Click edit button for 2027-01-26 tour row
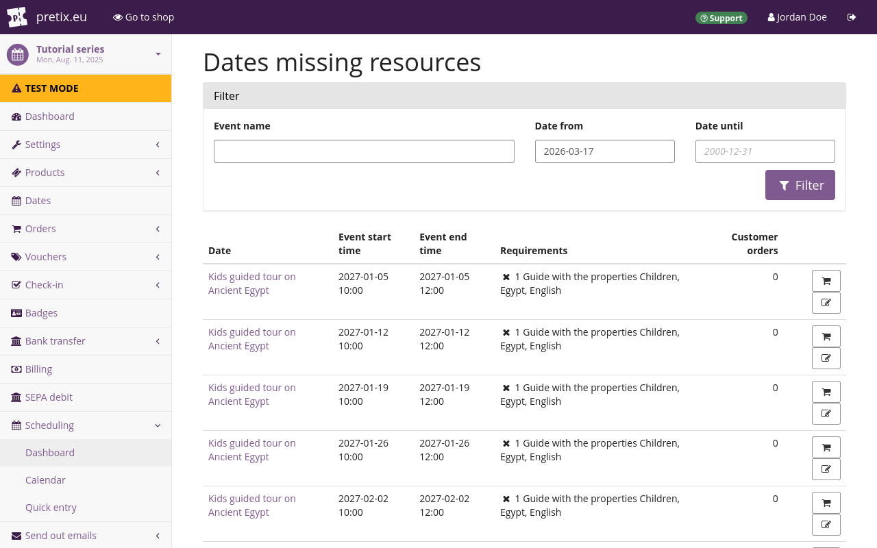Viewport: 877px width, 548px height. point(826,469)
